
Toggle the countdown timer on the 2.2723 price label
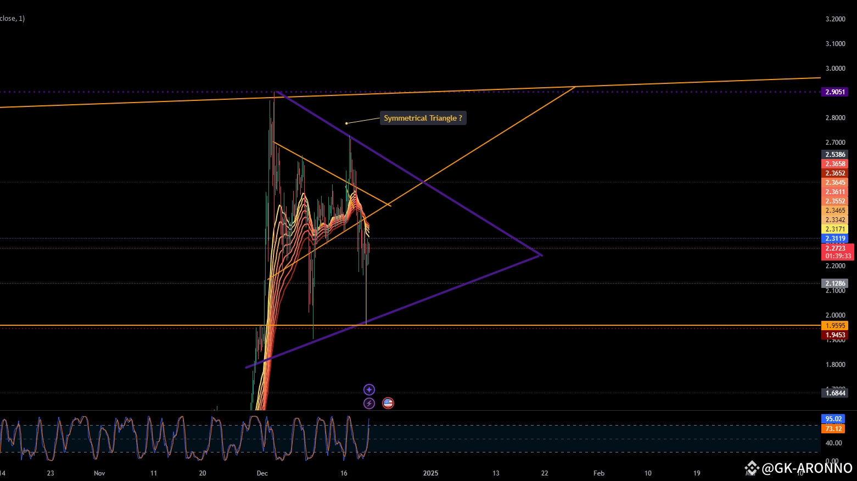coord(836,256)
